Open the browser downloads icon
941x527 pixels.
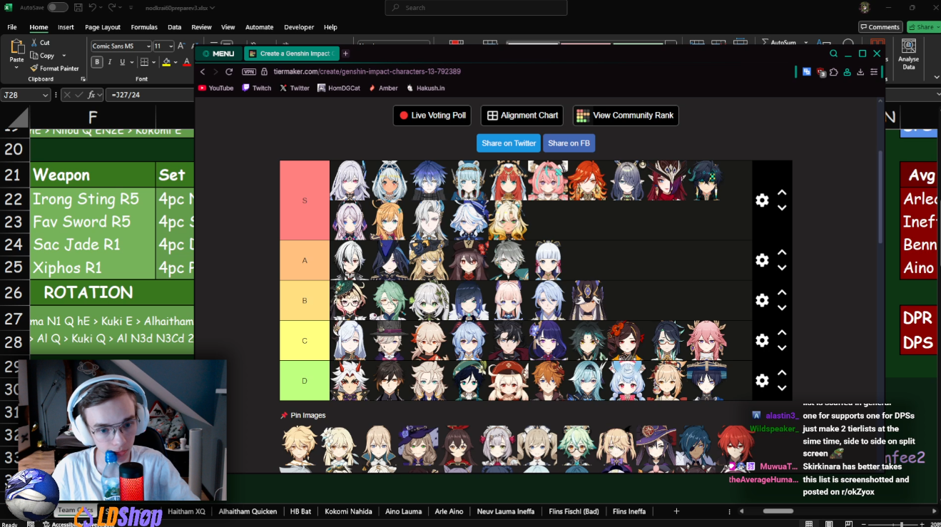[x=860, y=72]
